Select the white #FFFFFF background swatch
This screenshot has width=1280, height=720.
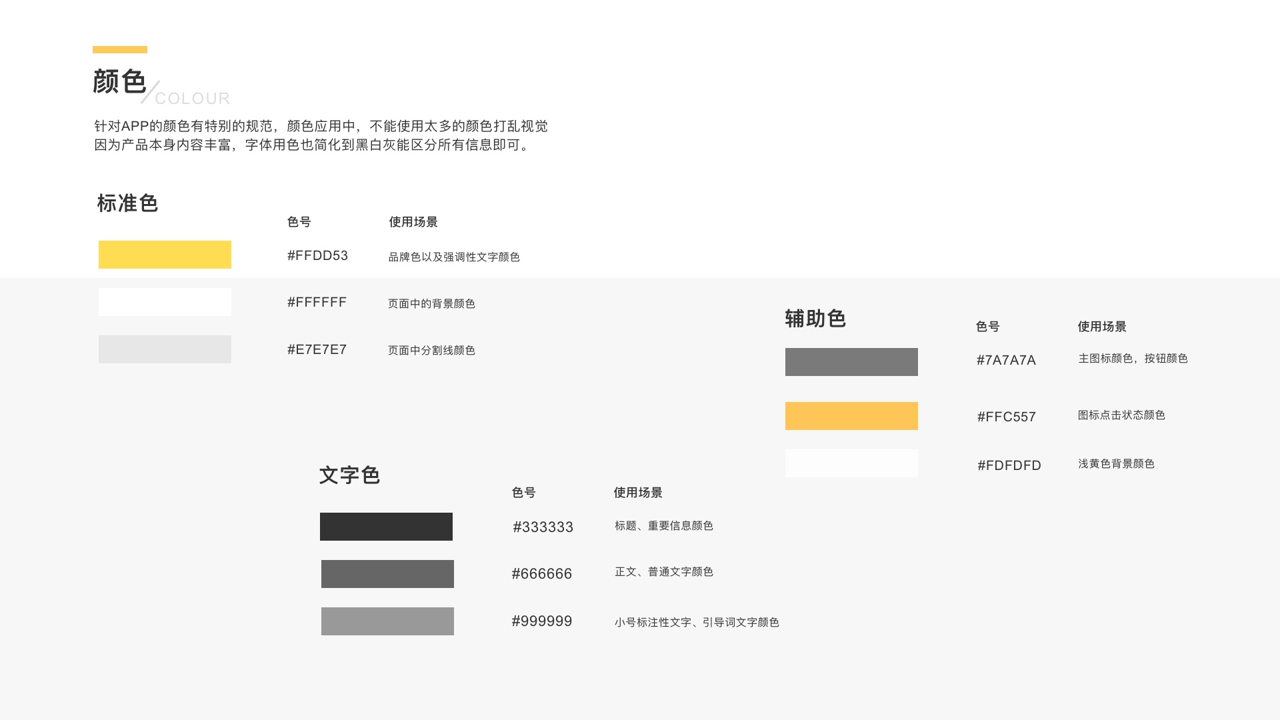(x=165, y=302)
